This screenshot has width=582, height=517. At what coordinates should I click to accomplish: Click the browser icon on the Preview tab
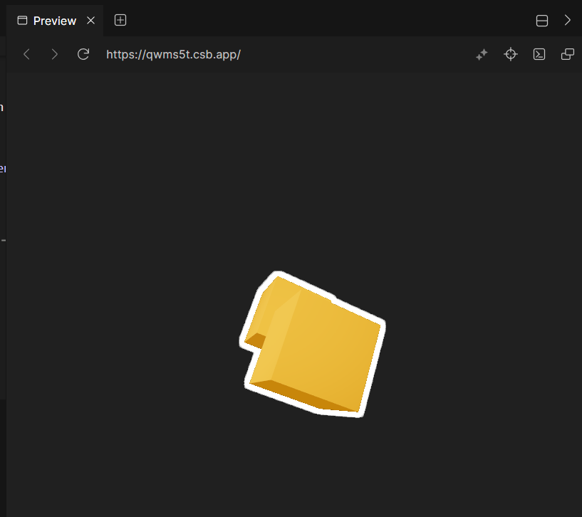click(x=21, y=20)
